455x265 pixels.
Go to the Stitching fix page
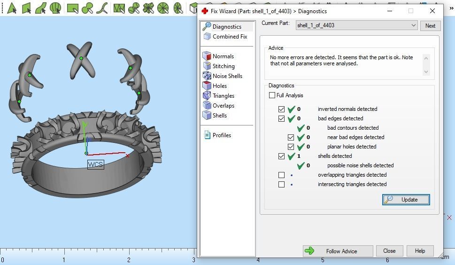coord(224,66)
